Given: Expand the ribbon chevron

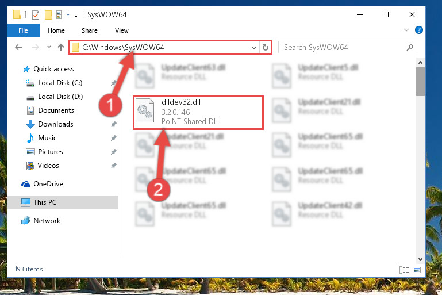Looking at the screenshot, I should pos(406,30).
